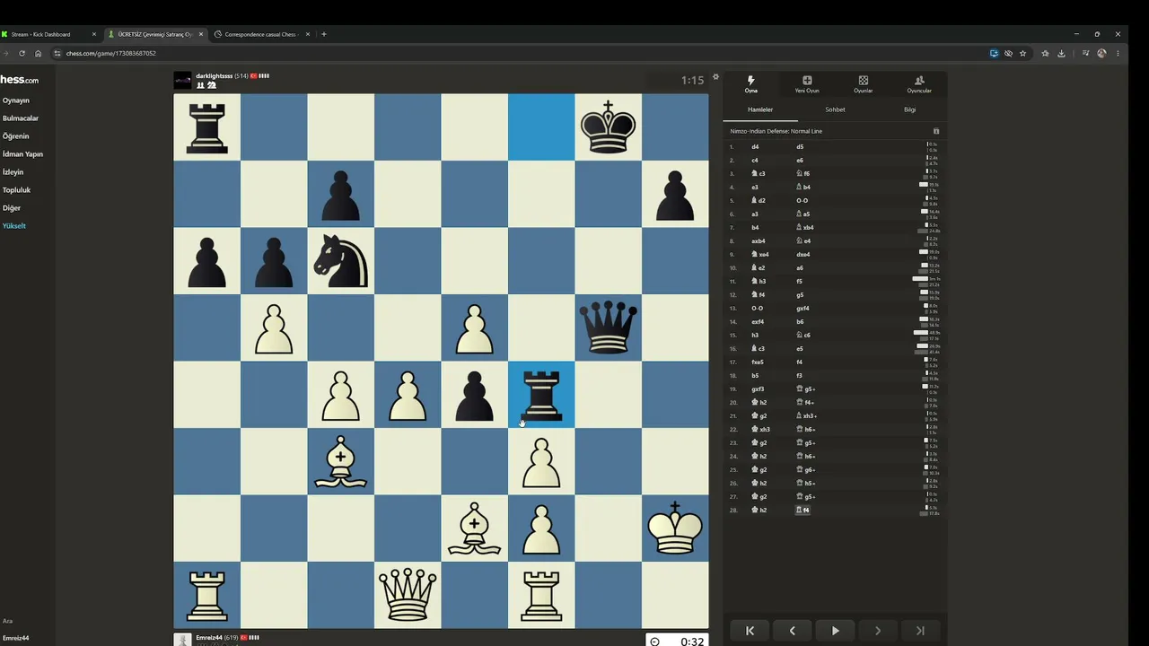Viewport: 1149px width, 646px height.
Task: Open the Nimzo-Indian Defense: Normal Line opening
Action: click(x=776, y=131)
